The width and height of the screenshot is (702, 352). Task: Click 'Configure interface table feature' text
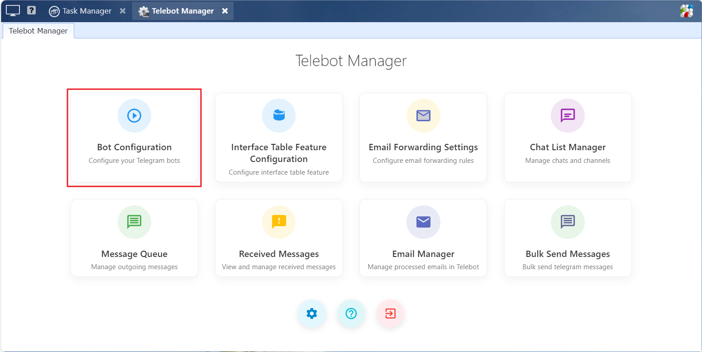pyautogui.click(x=279, y=172)
